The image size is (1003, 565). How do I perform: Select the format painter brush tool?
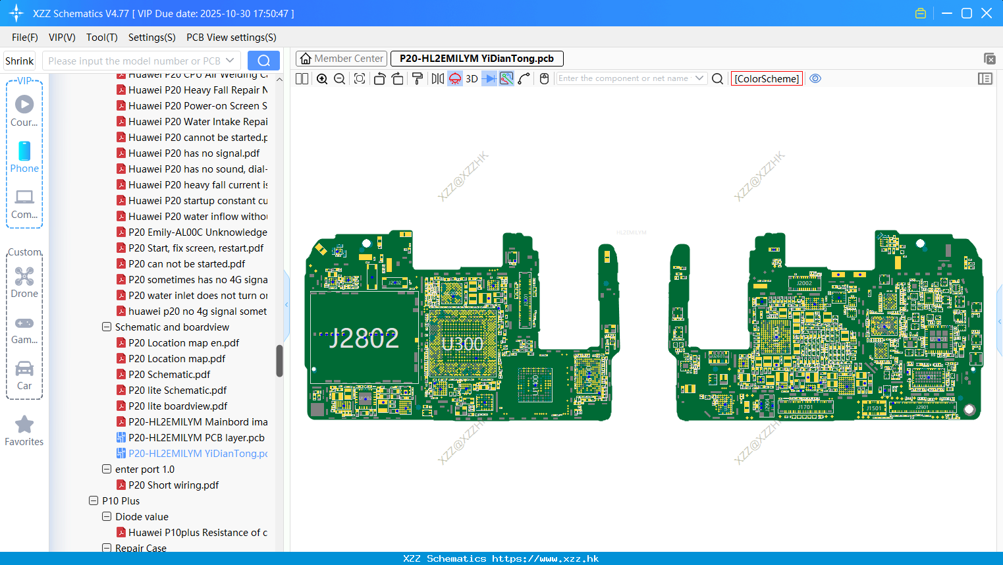point(418,79)
